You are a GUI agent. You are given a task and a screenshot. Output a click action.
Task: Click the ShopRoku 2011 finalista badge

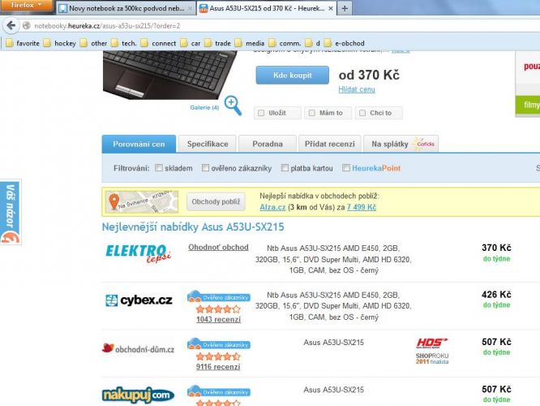432,359
